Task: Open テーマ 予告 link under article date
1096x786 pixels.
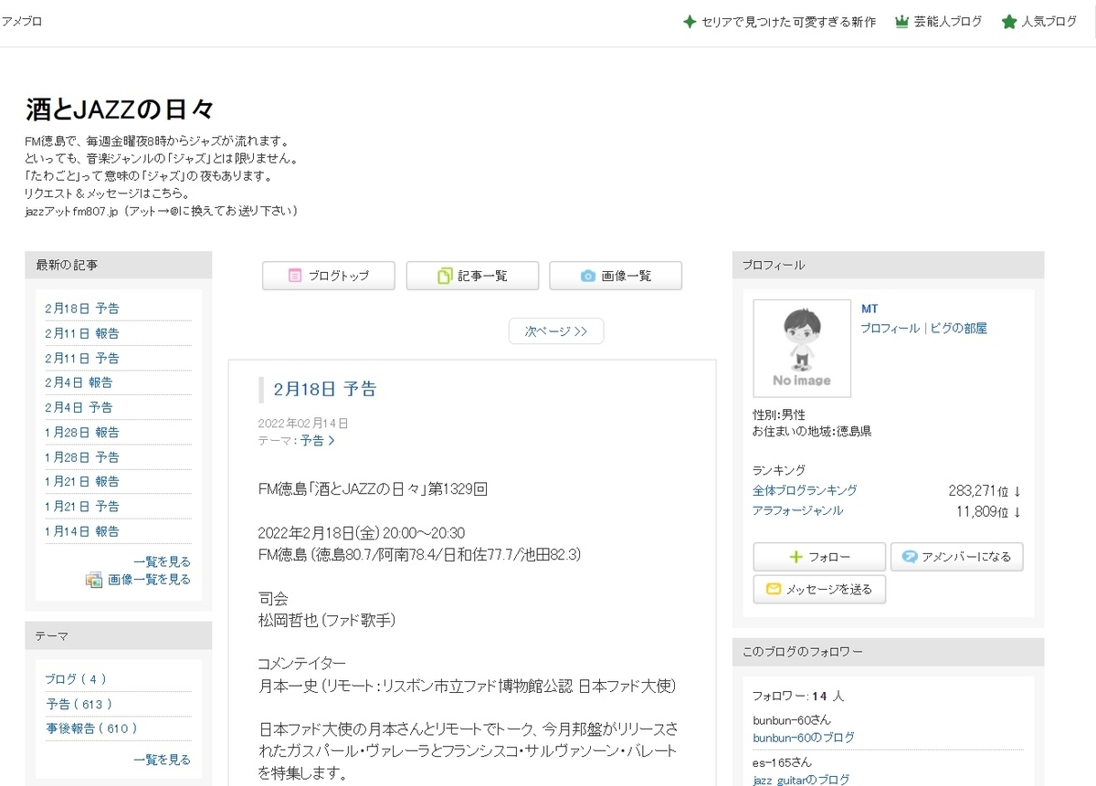Action: coord(317,440)
